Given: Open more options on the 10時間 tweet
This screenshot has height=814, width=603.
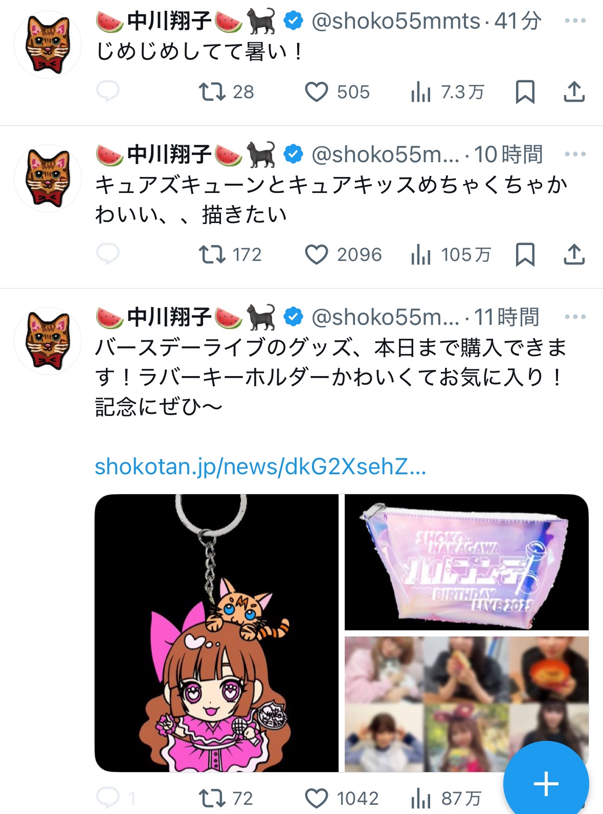Looking at the screenshot, I should coord(575,154).
